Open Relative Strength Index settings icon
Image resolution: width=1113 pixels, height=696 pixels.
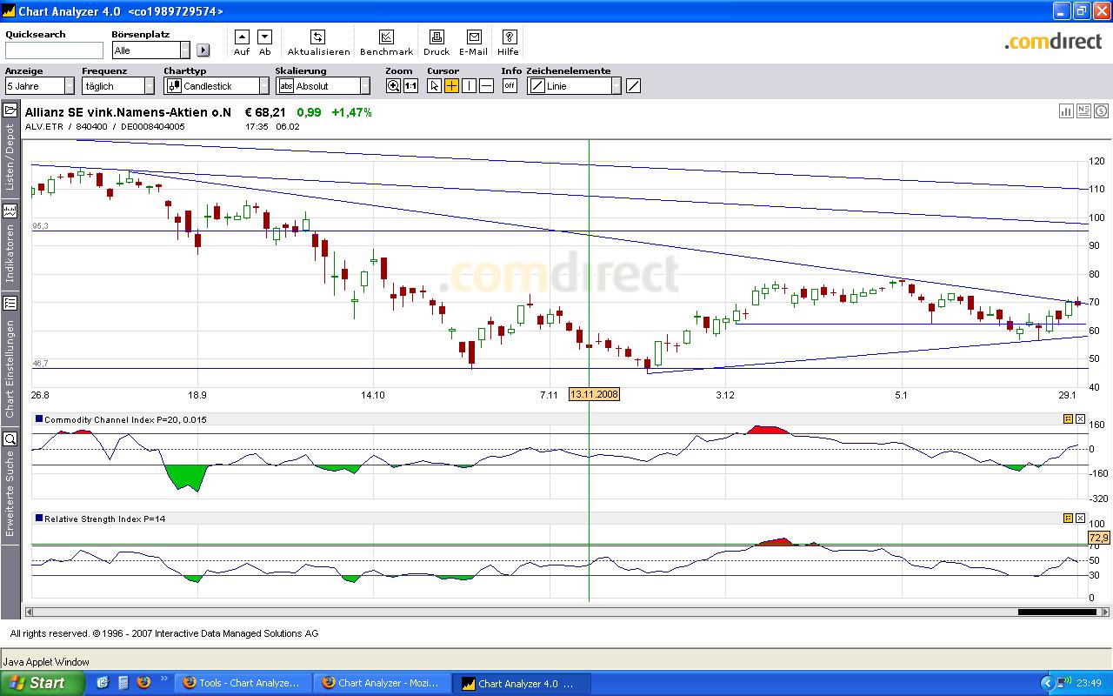click(x=1068, y=519)
